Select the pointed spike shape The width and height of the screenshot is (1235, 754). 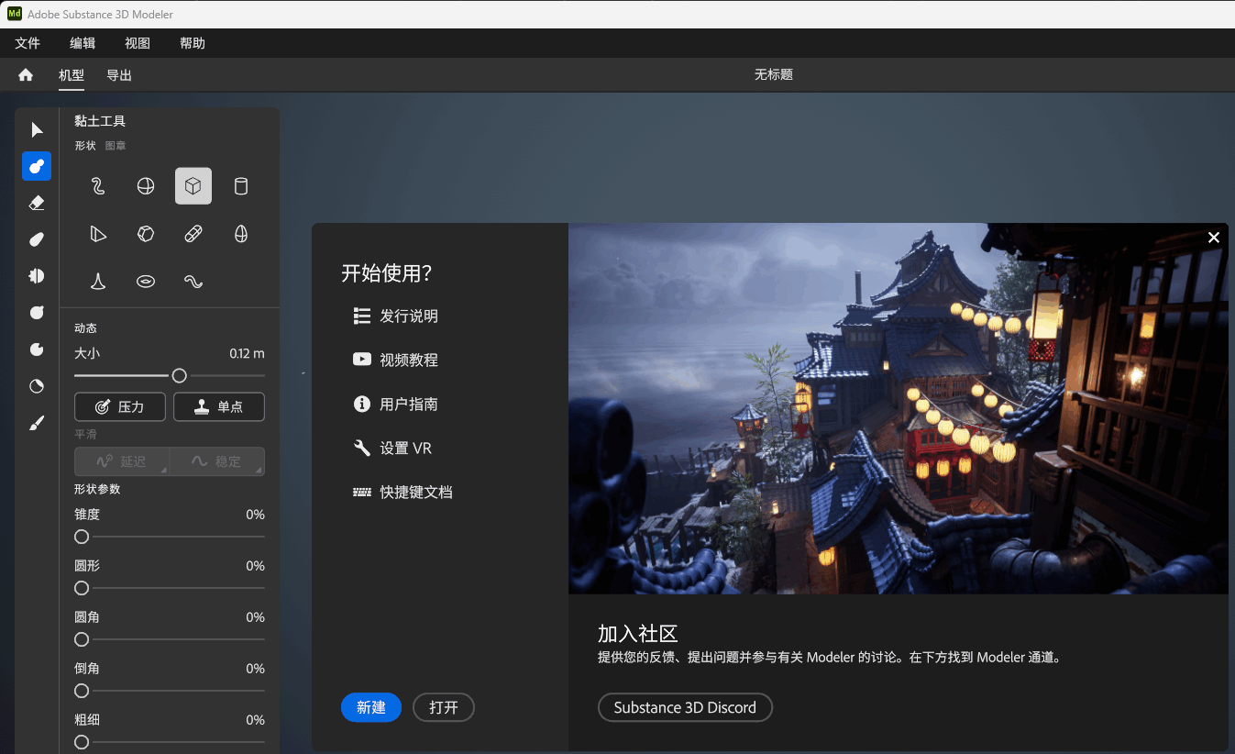pyautogui.click(x=98, y=282)
